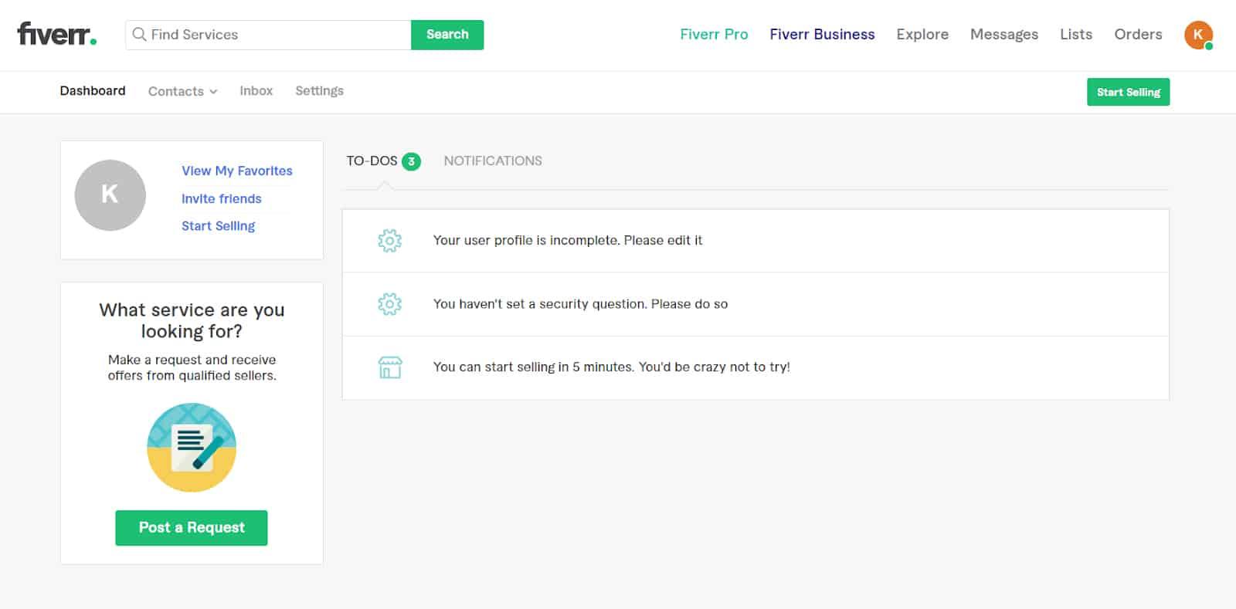
Task: Click the large gray K profile picture
Action: point(110,195)
